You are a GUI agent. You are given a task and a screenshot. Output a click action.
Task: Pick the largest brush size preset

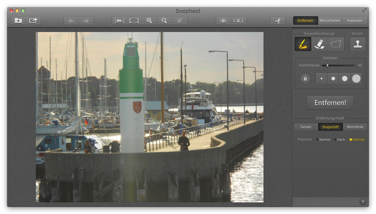(x=356, y=78)
